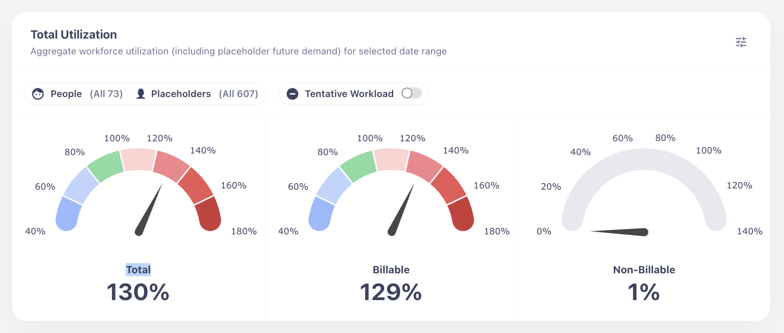The height and width of the screenshot is (333, 784).
Task: Click the Billable label
Action: pos(391,270)
